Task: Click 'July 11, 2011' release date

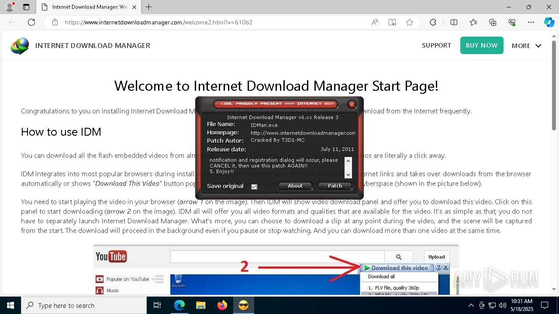Action: pos(337,149)
